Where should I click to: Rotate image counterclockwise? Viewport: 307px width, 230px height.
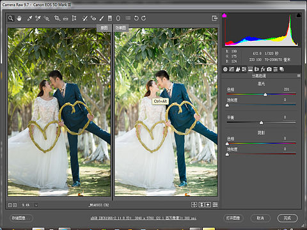pos(136,19)
